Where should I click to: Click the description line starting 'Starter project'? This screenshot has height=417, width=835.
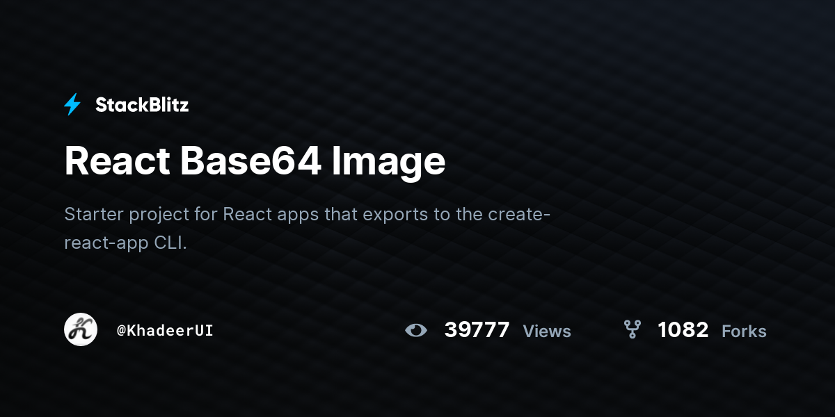point(308,214)
